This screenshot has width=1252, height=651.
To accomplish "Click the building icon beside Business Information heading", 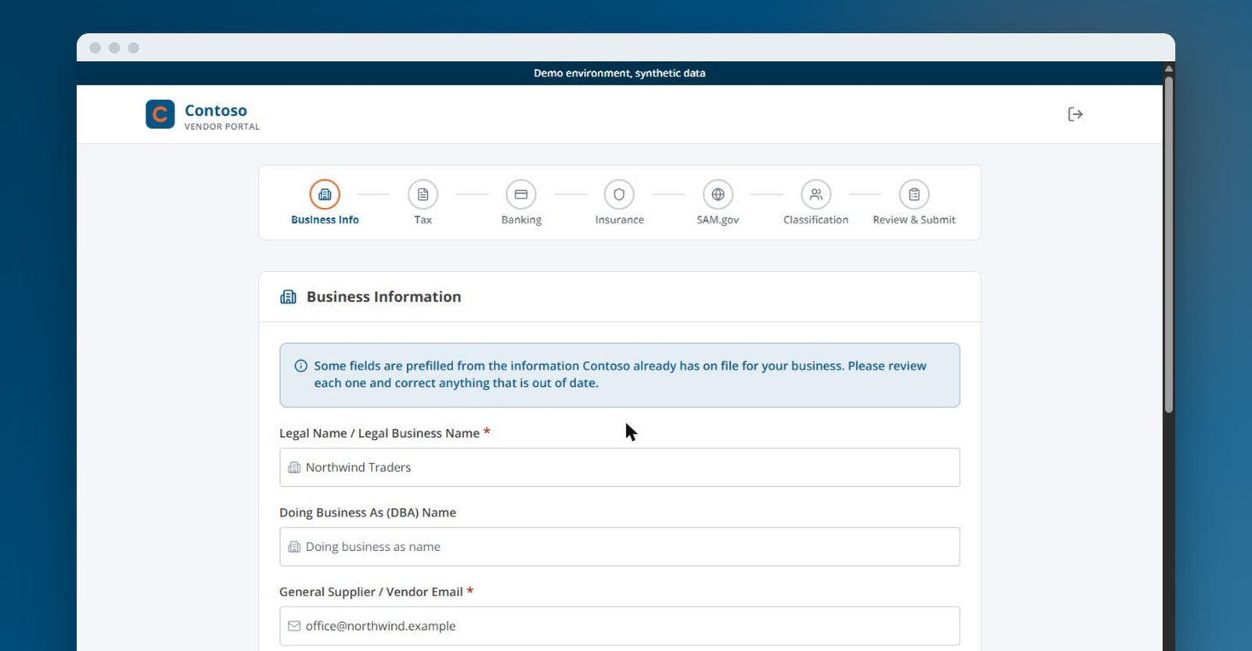I will click(x=288, y=297).
